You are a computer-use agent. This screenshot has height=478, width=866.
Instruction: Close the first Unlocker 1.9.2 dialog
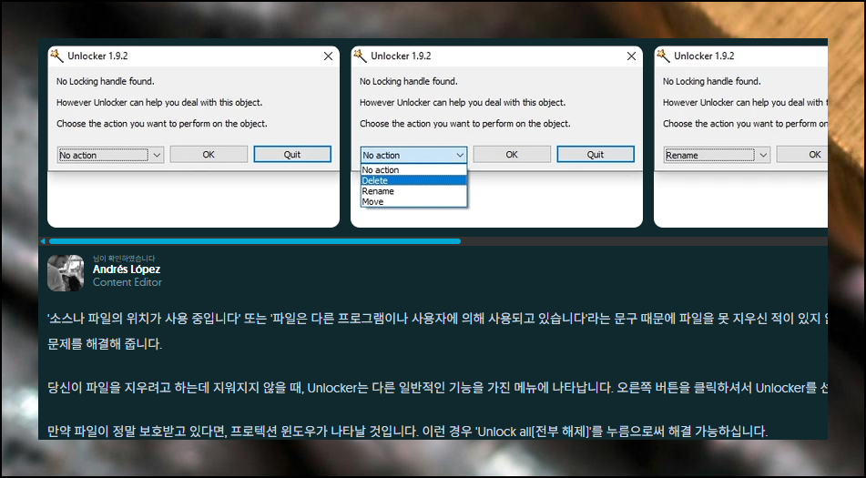328,56
